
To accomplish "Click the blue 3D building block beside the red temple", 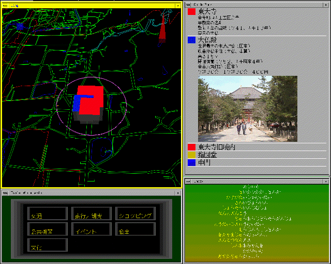I will click(x=76, y=104).
